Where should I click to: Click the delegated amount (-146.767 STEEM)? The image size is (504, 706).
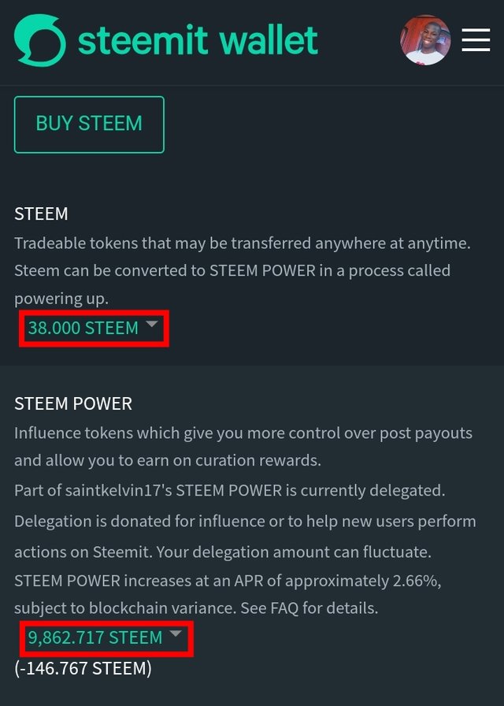(x=83, y=669)
